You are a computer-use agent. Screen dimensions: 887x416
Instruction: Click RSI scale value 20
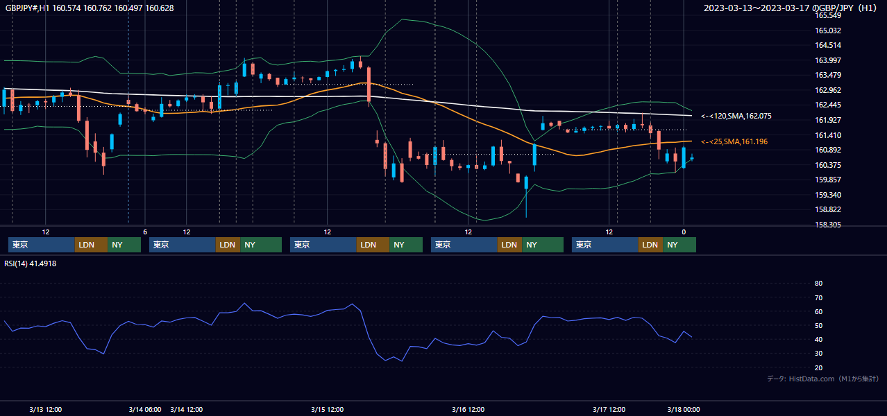818,367
